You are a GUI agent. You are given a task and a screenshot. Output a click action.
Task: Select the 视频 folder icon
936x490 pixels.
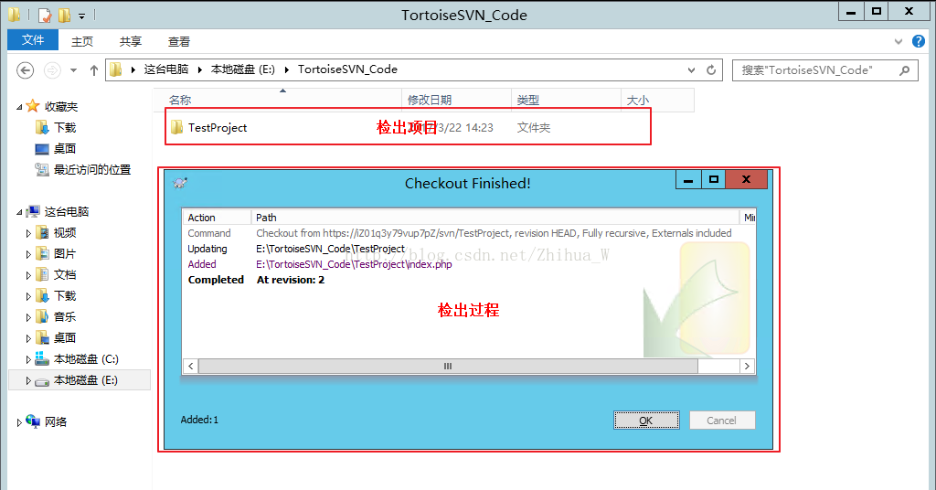click(42, 232)
